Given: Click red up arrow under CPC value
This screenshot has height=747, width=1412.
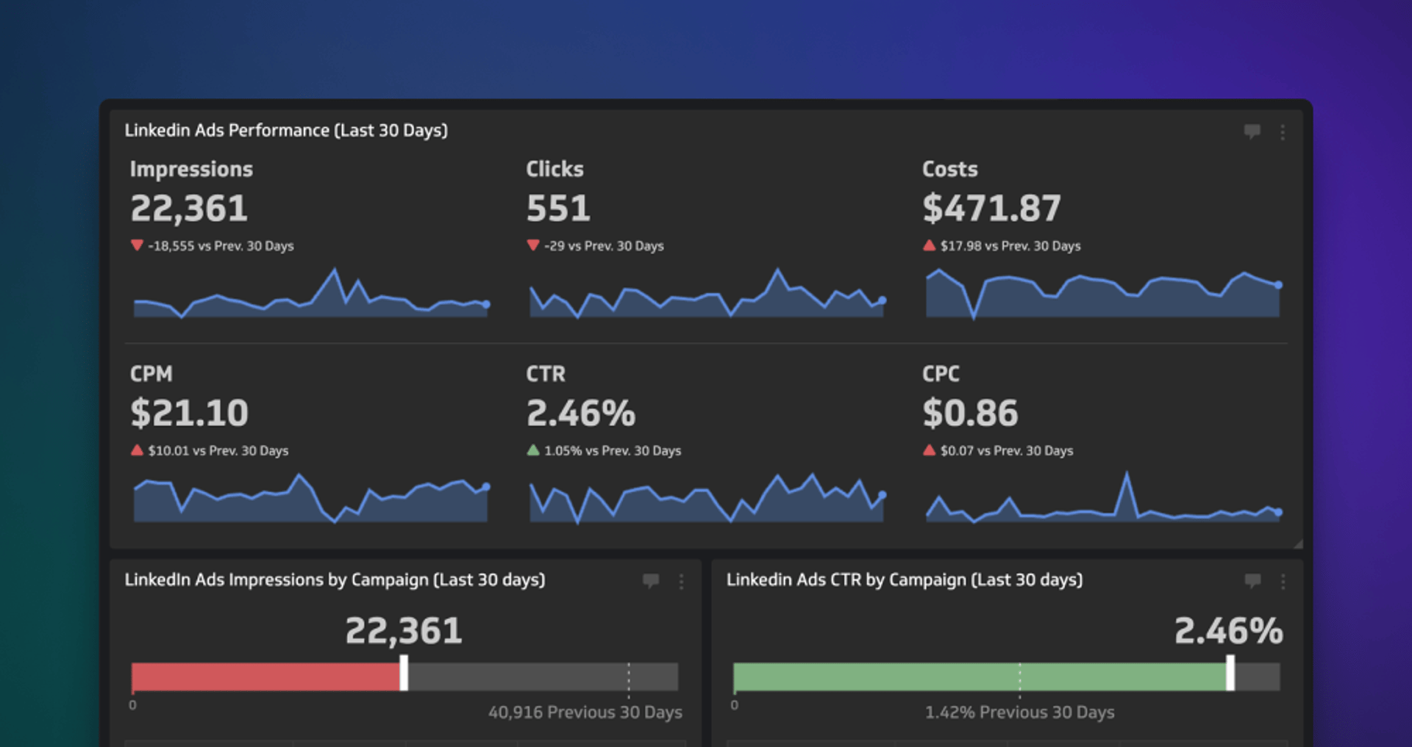Looking at the screenshot, I should (930, 450).
